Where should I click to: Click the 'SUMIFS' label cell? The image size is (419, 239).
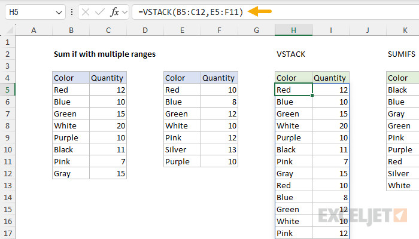click(402, 54)
